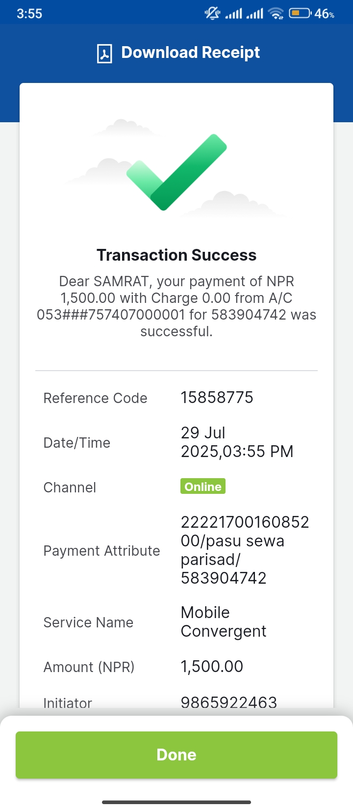Tap the Payment Attribute value text
Screen dimensions: 353x810
click(245, 550)
